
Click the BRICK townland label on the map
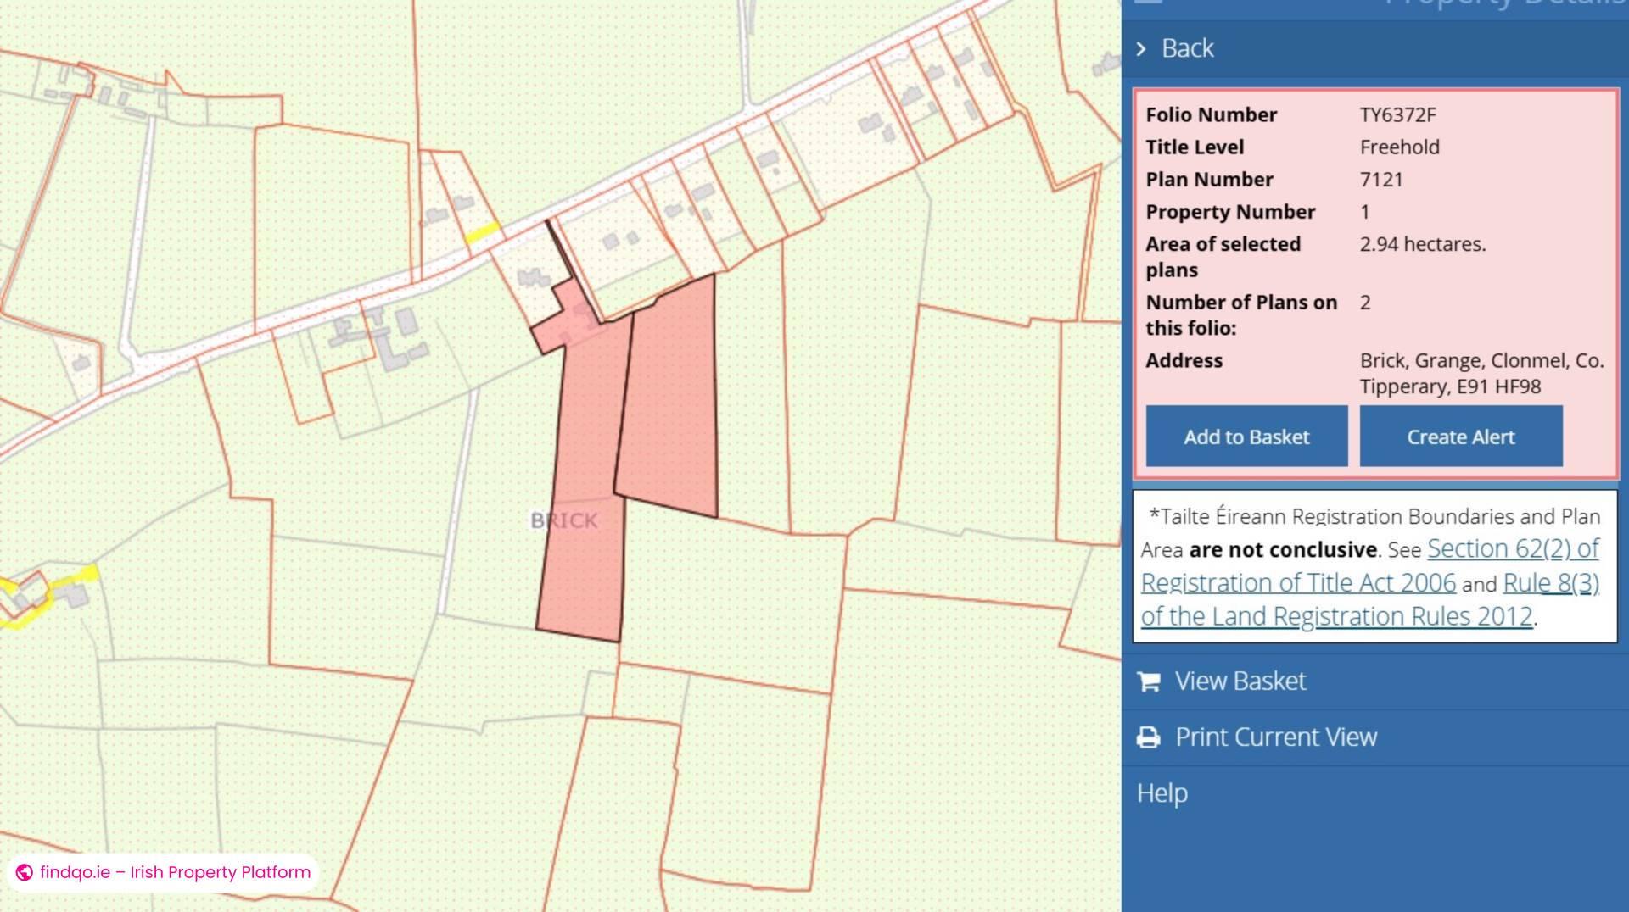563,521
